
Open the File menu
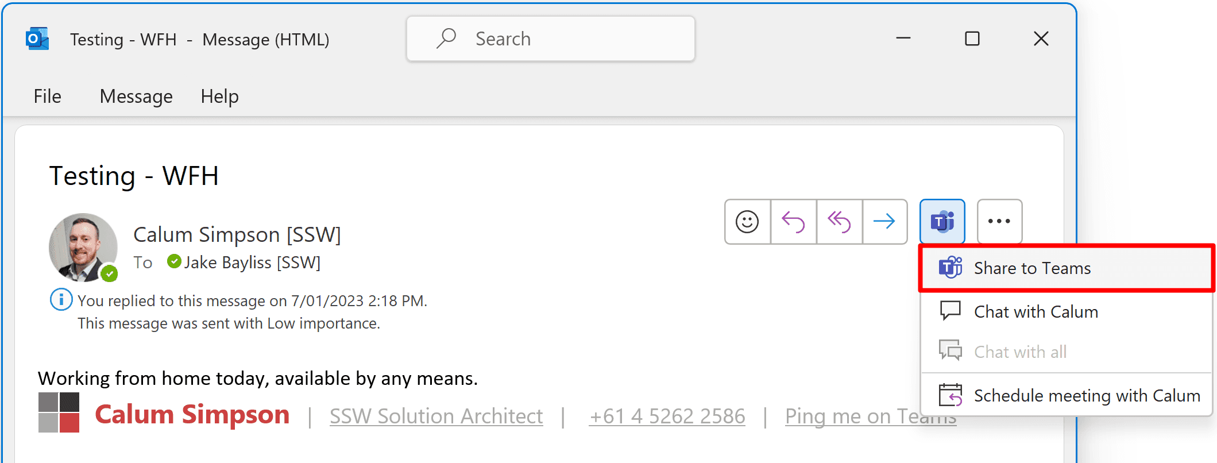click(x=47, y=97)
